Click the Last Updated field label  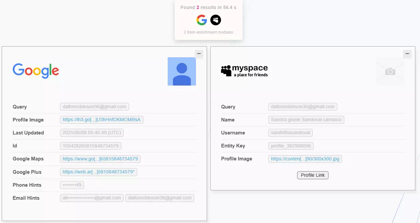click(x=28, y=133)
